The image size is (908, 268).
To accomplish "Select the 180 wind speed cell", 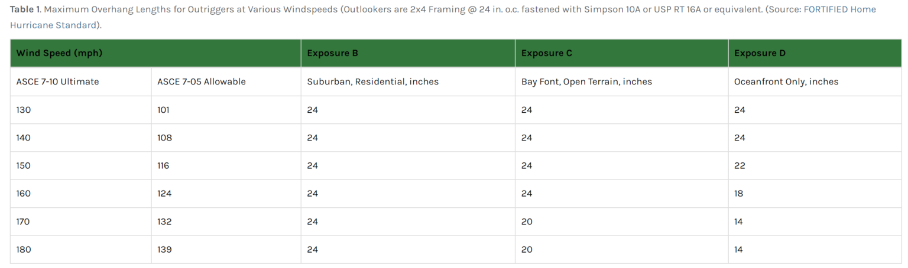I will point(24,250).
